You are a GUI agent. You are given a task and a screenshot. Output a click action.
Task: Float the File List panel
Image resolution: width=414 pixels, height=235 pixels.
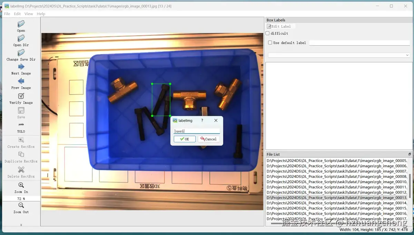click(x=410, y=154)
